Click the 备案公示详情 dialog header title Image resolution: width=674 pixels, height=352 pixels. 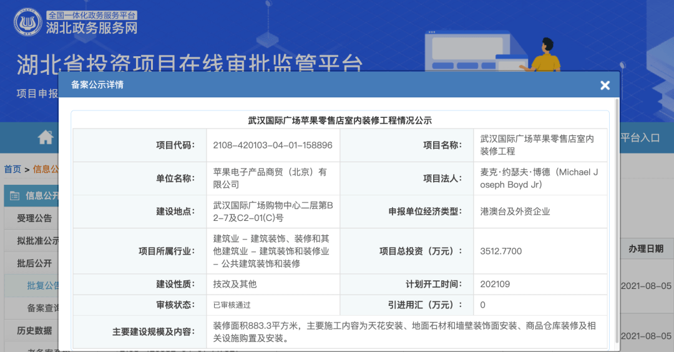97,85
